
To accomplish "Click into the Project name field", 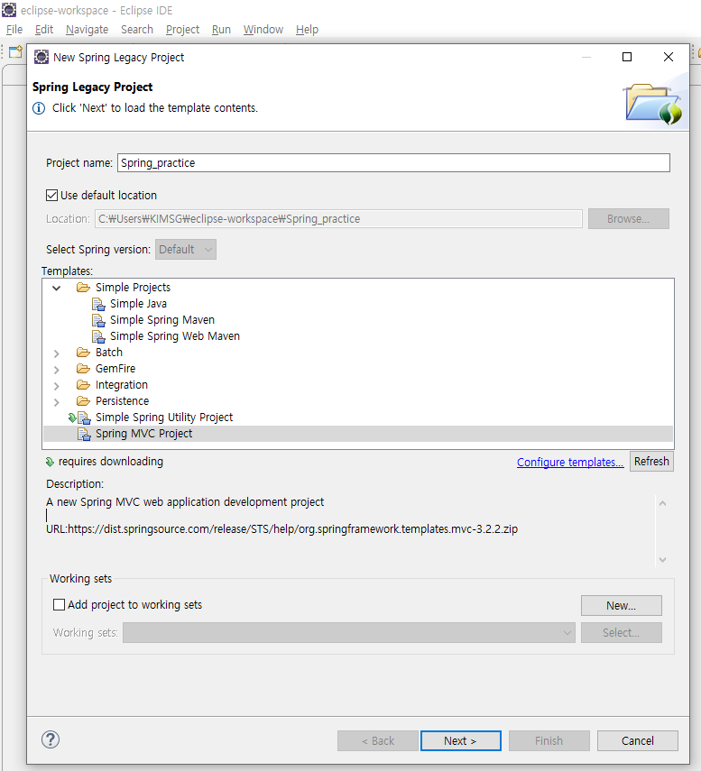I will point(393,162).
